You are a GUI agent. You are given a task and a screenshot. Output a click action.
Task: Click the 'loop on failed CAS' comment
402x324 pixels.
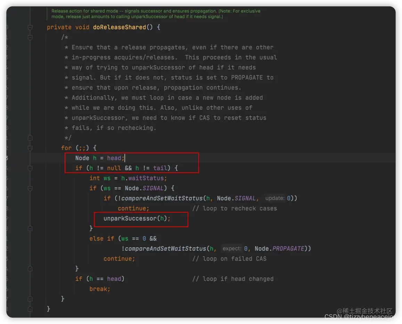pos(229,259)
